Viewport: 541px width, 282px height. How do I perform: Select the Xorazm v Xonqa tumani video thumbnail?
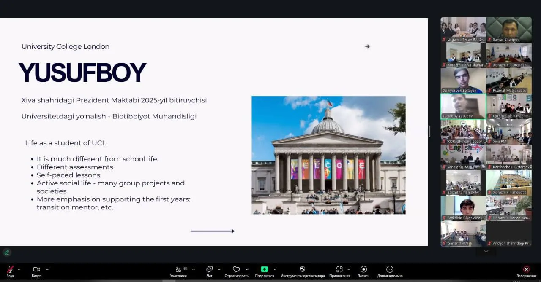[x=509, y=208]
